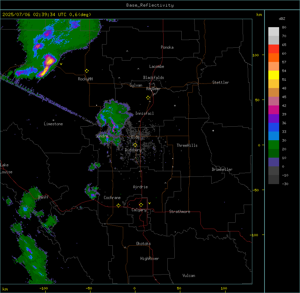This screenshot has width=300, height=293.
Task: Click the Cochrane label
Action: click(x=112, y=198)
